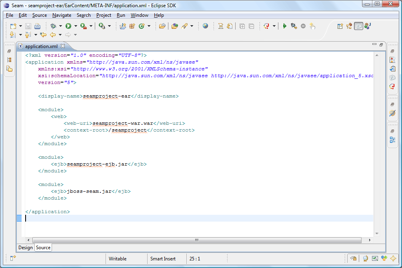Click the Collapse All minus-box icon
This screenshot has width=402, height=268.
tap(252, 26)
